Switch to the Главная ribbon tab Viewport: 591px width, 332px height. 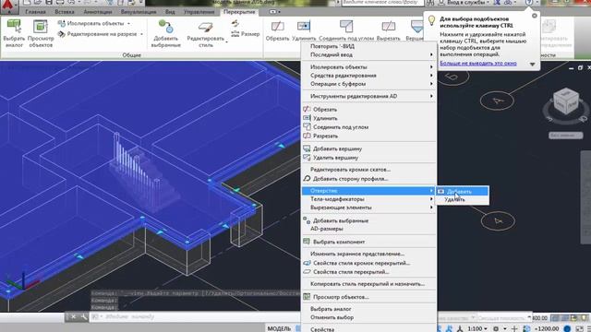click(35, 12)
